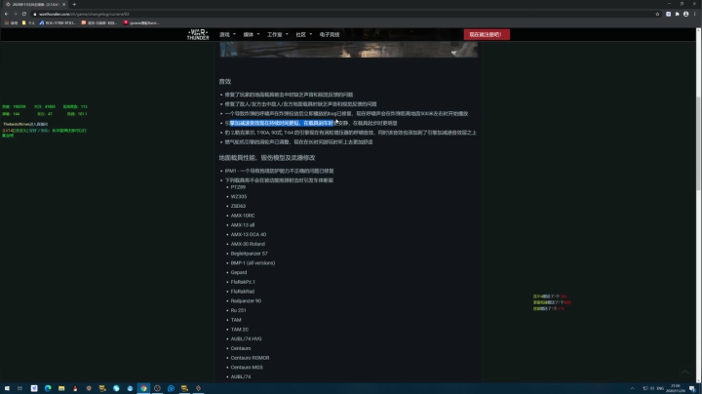The width and height of the screenshot is (702, 394).
Task: Open the first apps bookmark in bookmarks bar
Action: coord(11,22)
